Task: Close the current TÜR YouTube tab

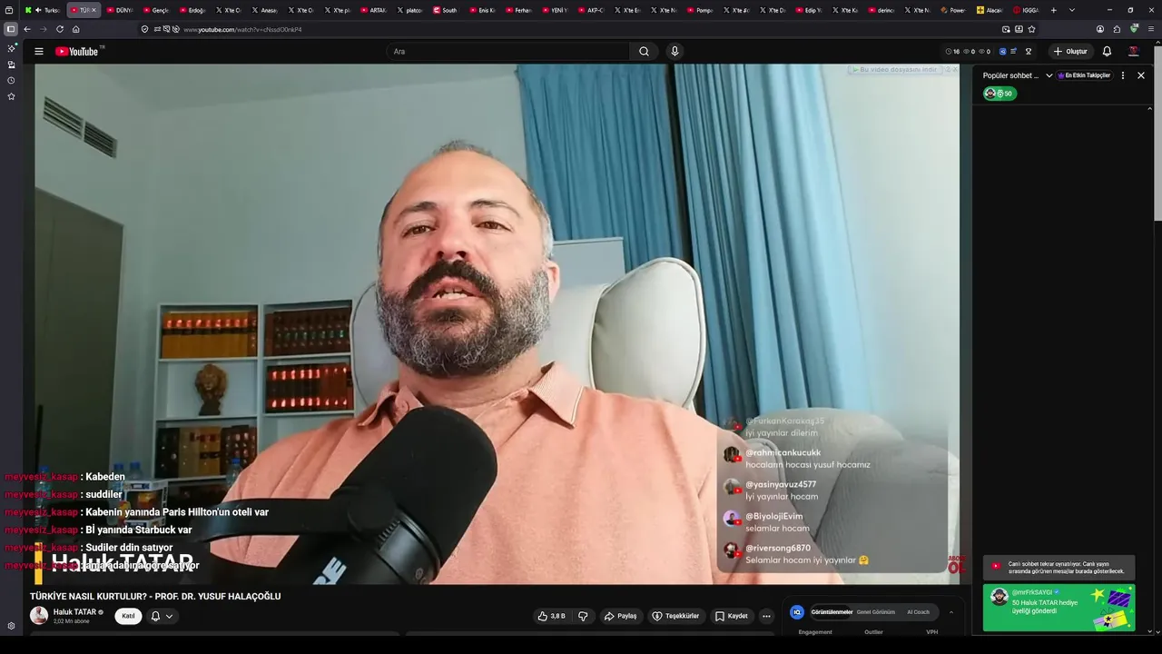Action: (94, 10)
